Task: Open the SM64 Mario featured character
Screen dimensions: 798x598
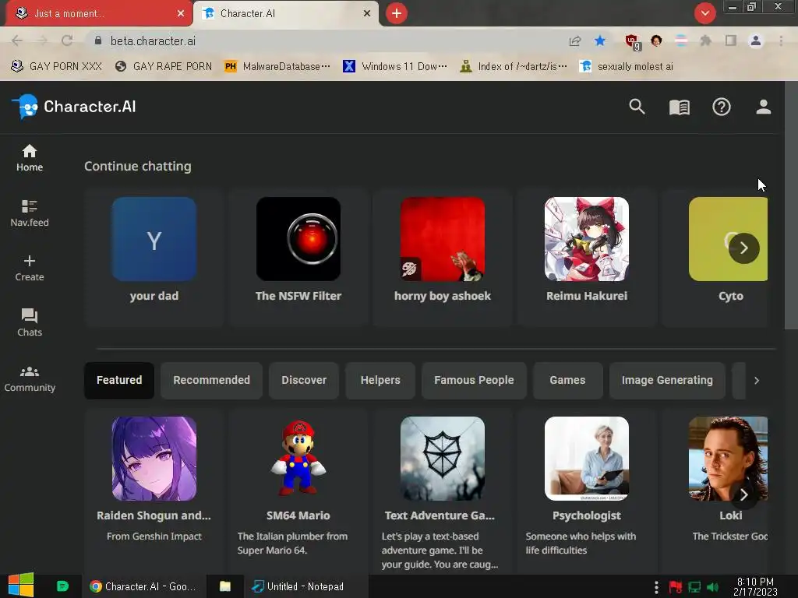Action: pos(298,491)
